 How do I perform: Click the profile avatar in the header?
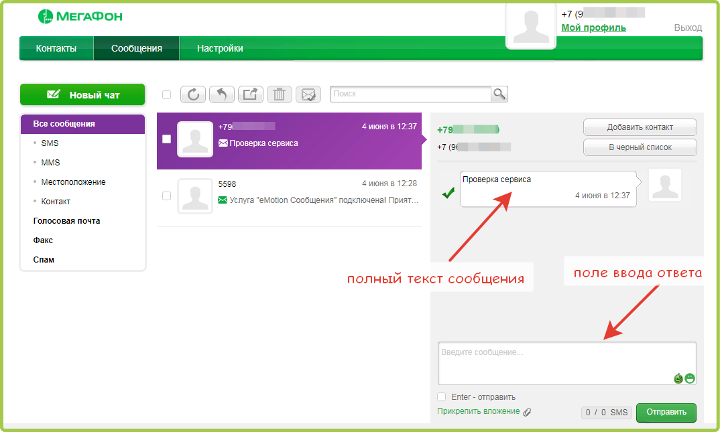pos(531,26)
